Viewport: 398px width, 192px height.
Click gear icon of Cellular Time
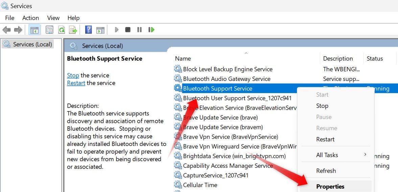click(x=178, y=185)
